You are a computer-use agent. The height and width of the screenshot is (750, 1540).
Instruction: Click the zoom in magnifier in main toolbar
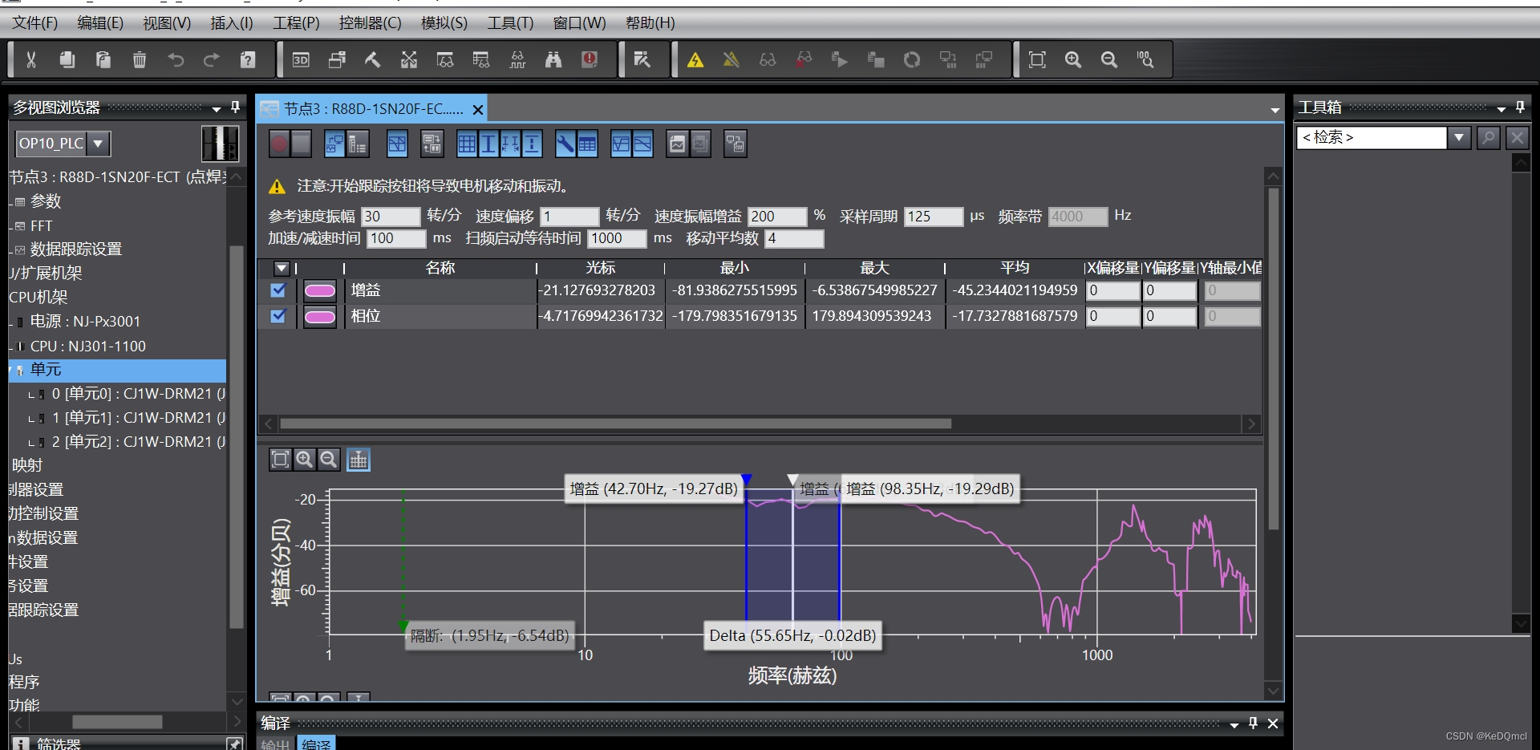(x=1073, y=59)
